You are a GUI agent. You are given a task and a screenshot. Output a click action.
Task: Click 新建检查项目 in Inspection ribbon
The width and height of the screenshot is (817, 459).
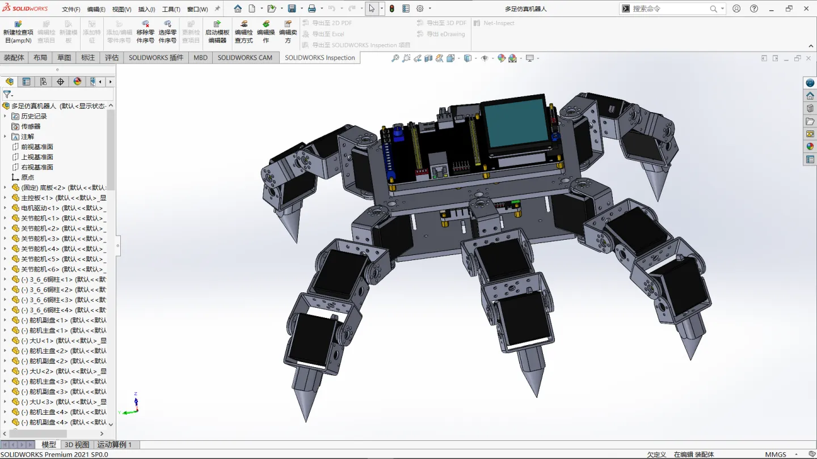pyautogui.click(x=18, y=32)
